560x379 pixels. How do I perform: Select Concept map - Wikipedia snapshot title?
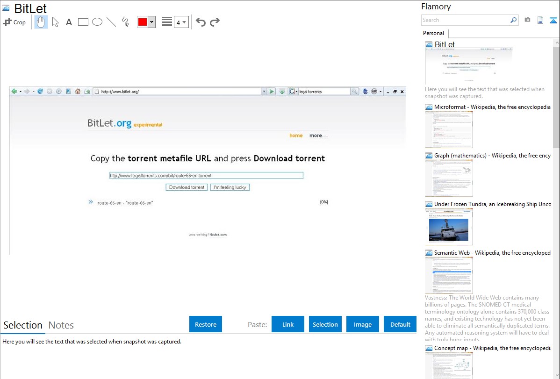493,348
